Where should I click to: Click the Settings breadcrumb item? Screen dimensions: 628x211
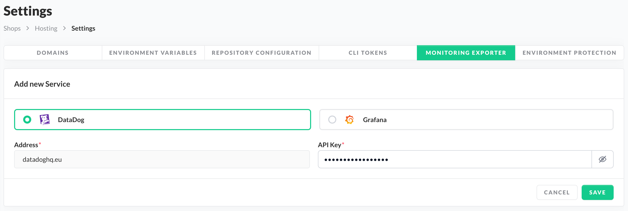click(x=83, y=28)
